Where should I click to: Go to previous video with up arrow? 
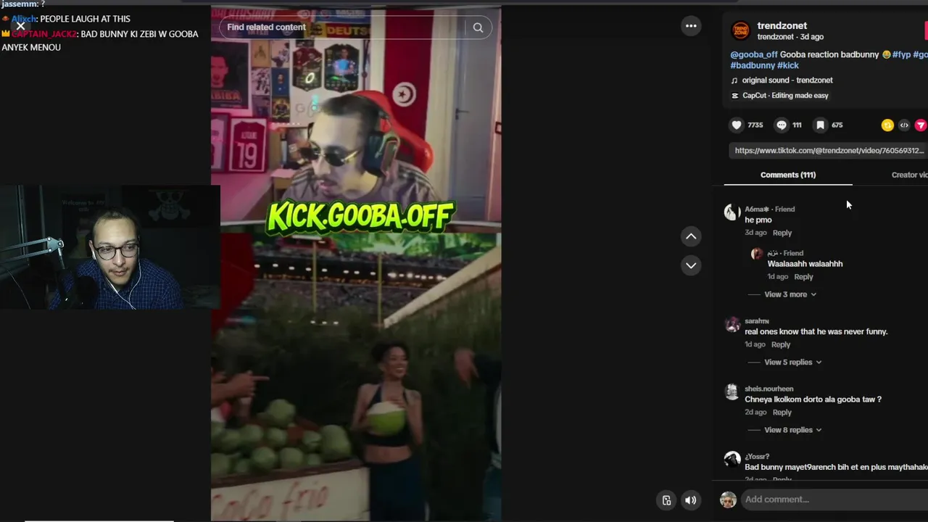click(691, 236)
